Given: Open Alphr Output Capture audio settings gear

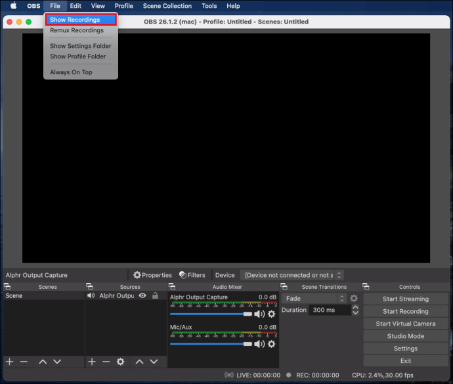Looking at the screenshot, I should pyautogui.click(x=271, y=314).
